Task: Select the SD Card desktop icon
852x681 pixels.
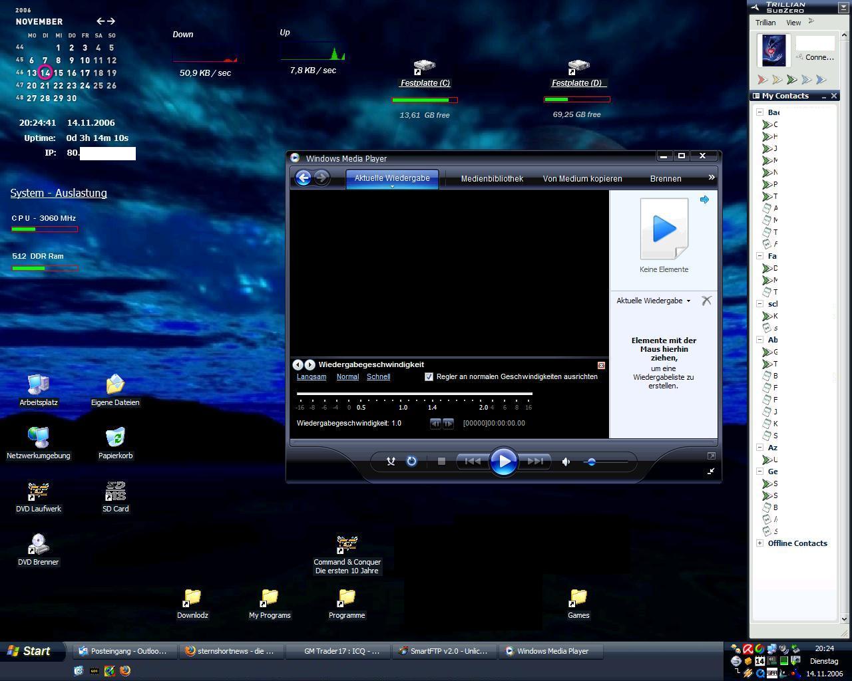Action: click(x=115, y=497)
